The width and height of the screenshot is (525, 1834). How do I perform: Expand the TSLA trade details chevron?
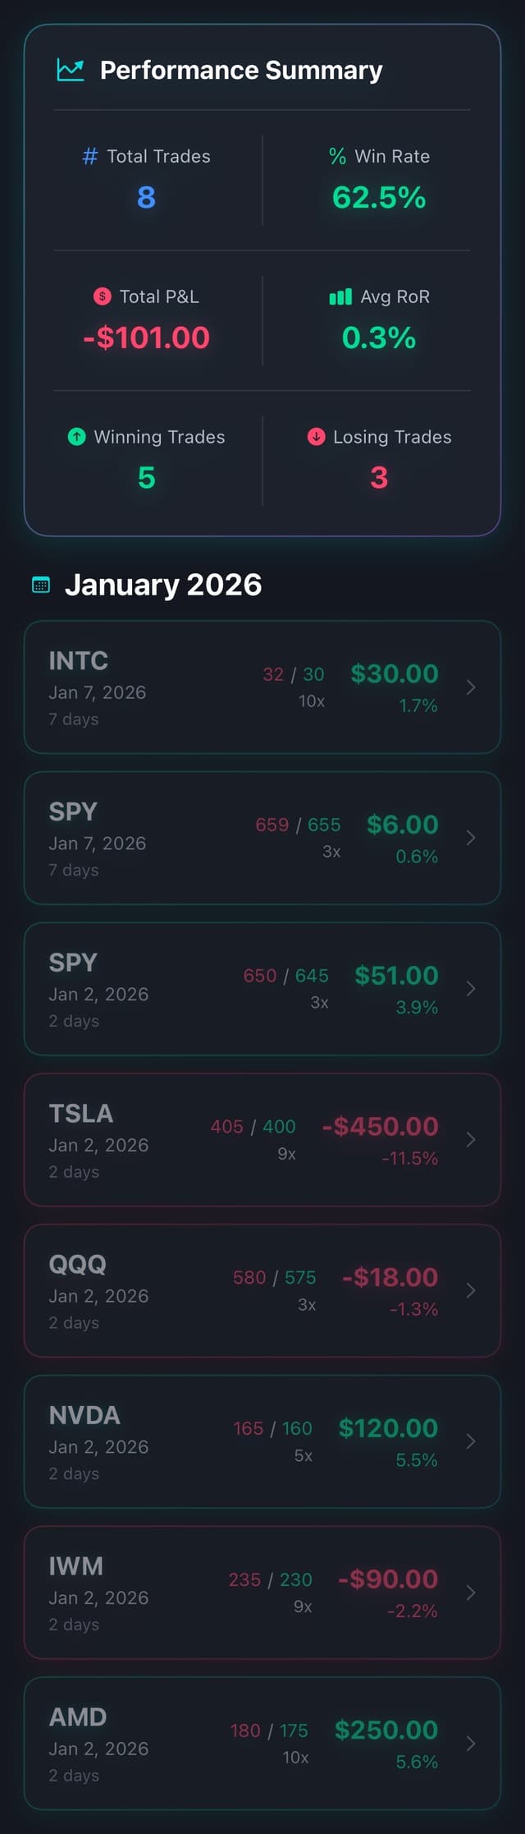tap(470, 1140)
